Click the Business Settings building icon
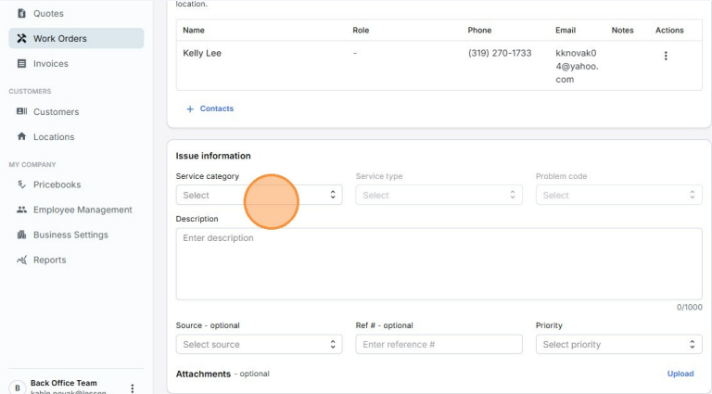The height and width of the screenshot is (394, 712). [21, 235]
